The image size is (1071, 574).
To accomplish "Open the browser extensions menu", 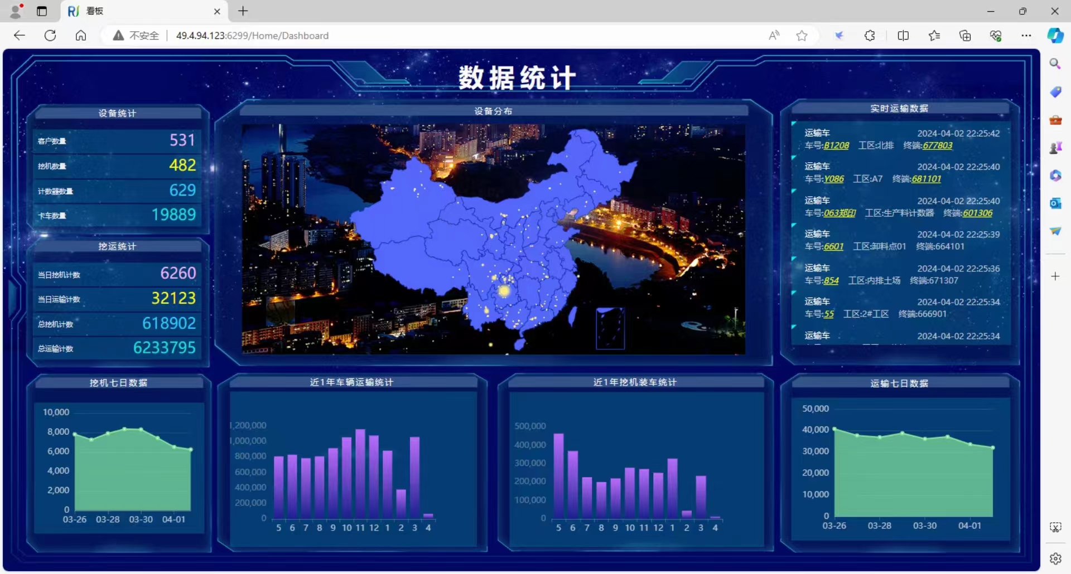I will (870, 36).
